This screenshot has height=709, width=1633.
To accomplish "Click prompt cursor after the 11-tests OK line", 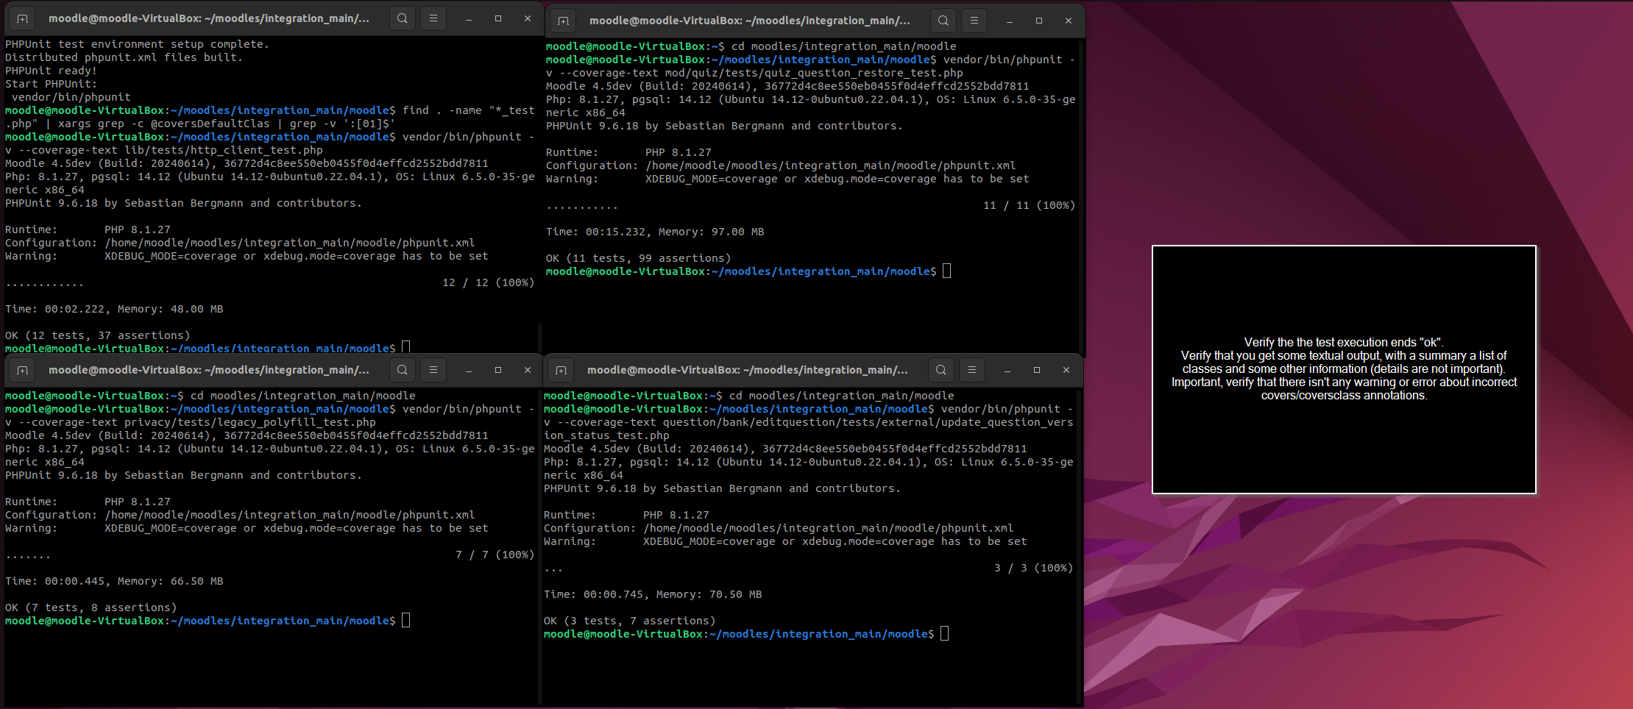I will pos(946,271).
